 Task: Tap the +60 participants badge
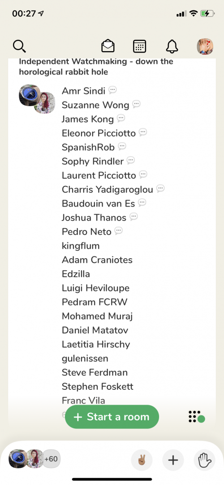coord(51,459)
